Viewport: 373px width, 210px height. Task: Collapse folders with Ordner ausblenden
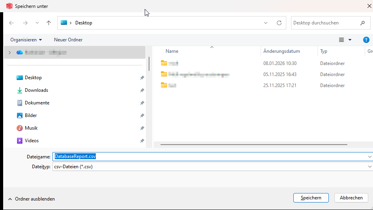[32, 199]
